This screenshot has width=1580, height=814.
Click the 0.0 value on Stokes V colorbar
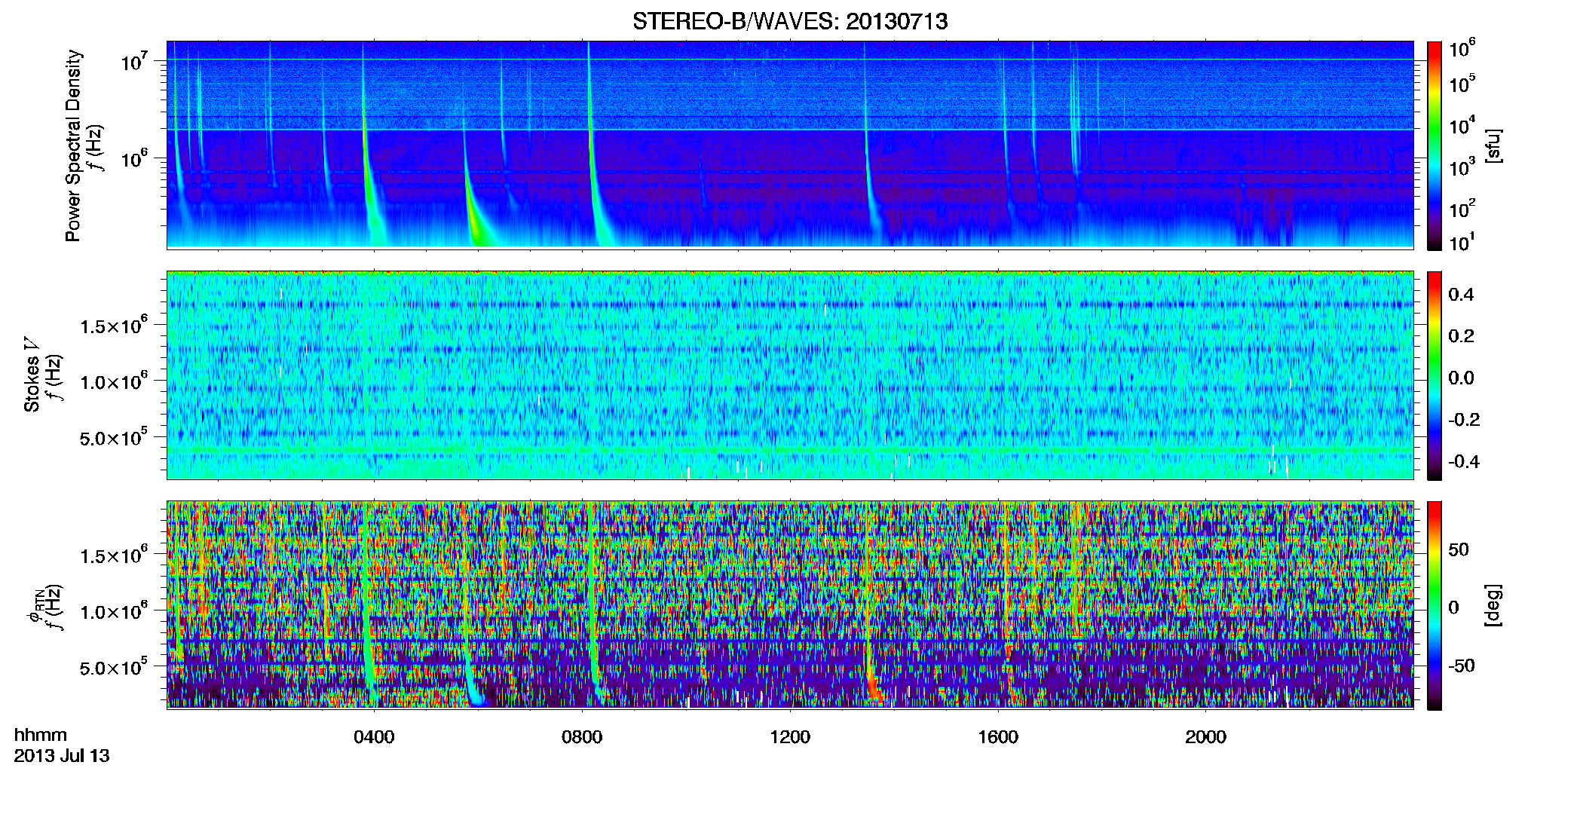pos(1461,378)
